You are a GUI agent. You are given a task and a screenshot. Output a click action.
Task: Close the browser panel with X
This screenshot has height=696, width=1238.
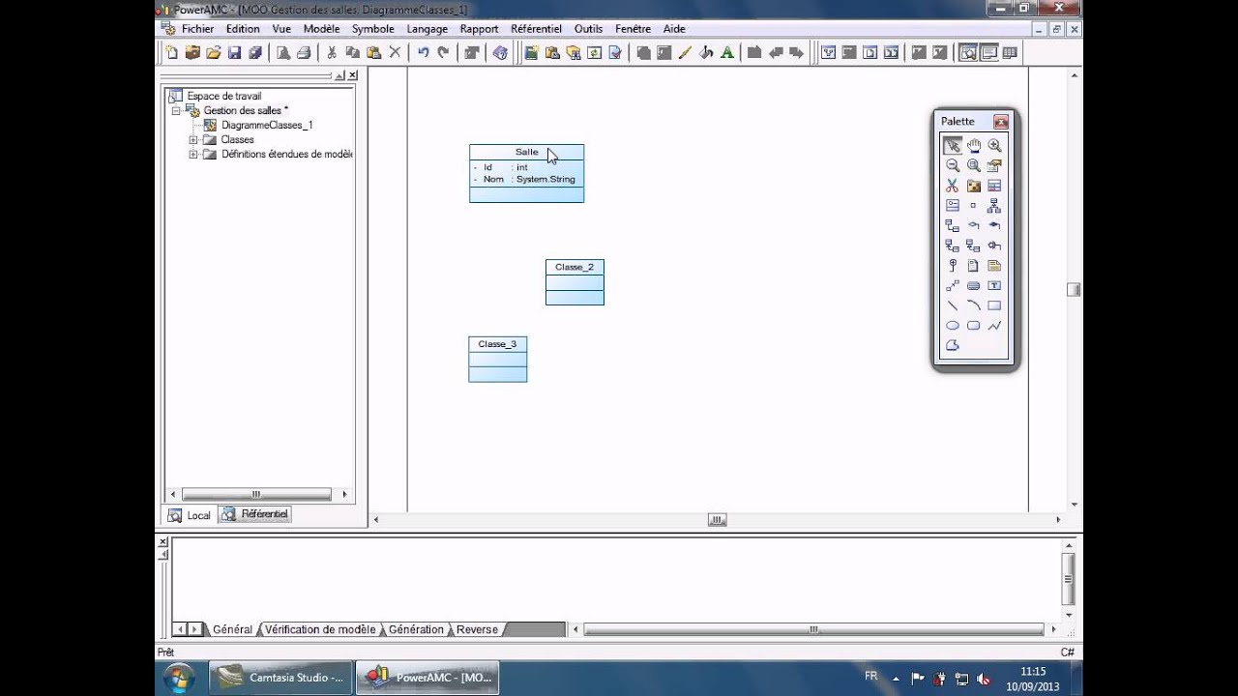352,75
